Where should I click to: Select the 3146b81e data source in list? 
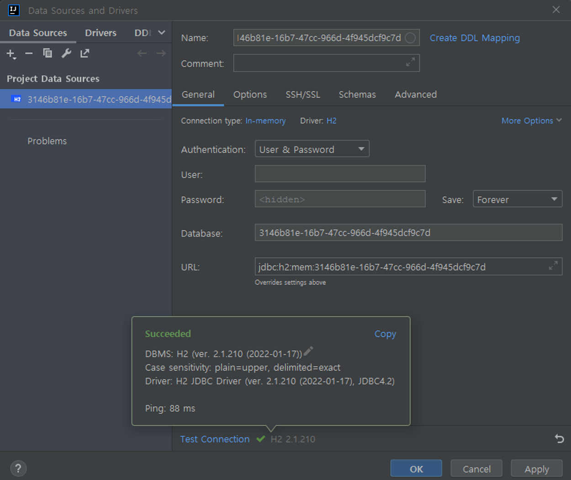(x=86, y=99)
